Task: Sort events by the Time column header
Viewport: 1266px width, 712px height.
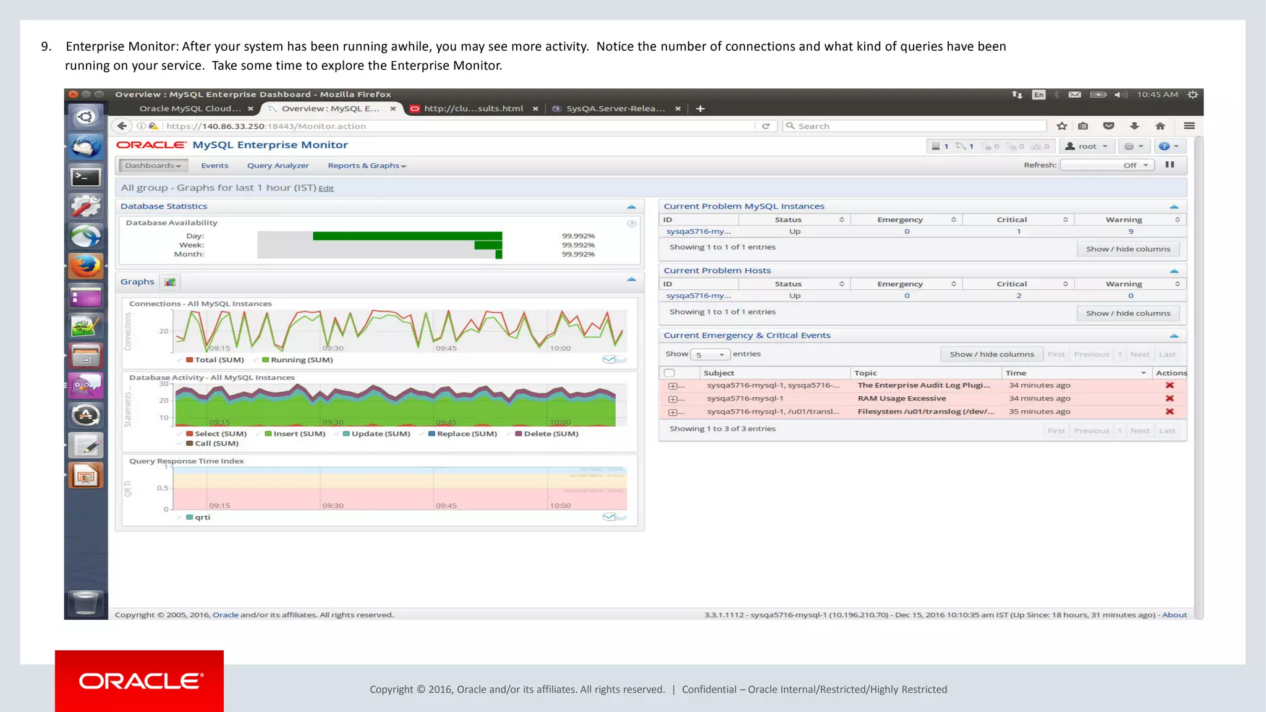Action: (x=1076, y=373)
